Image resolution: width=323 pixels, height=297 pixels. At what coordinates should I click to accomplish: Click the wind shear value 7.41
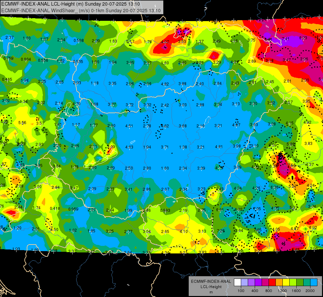(x=285, y=39)
